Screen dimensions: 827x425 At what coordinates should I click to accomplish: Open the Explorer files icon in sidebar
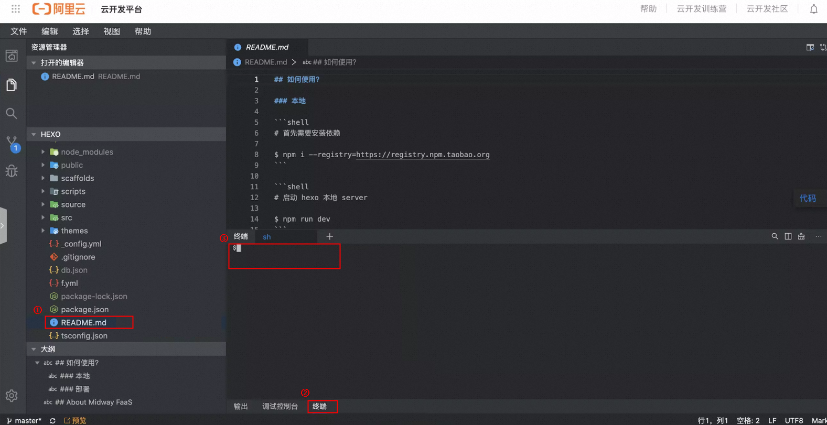point(12,85)
